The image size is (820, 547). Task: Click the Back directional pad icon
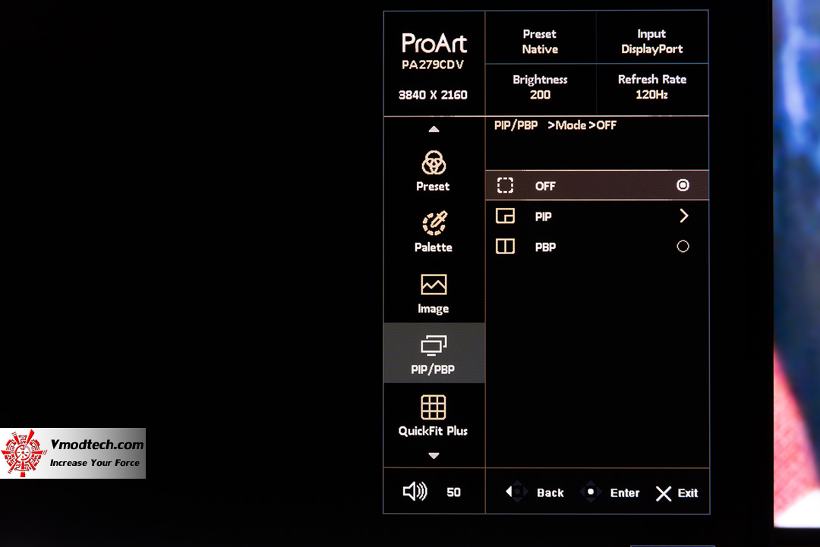(x=516, y=492)
